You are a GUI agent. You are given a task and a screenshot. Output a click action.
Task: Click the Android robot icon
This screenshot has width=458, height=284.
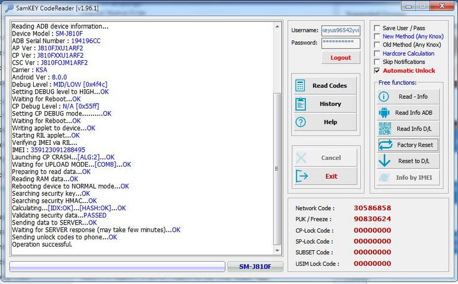[384, 112]
